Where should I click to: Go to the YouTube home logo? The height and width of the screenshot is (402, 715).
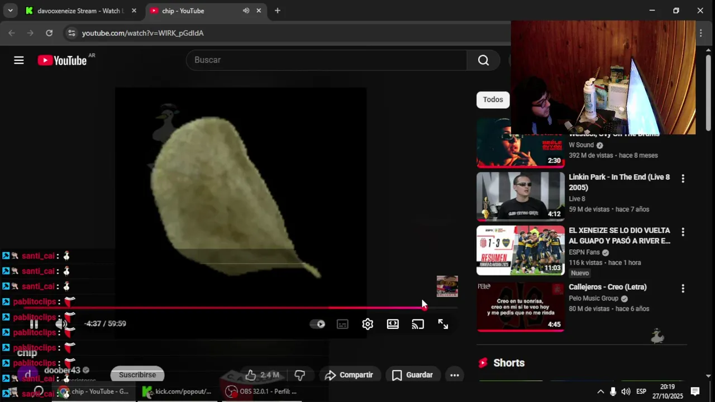(x=62, y=60)
